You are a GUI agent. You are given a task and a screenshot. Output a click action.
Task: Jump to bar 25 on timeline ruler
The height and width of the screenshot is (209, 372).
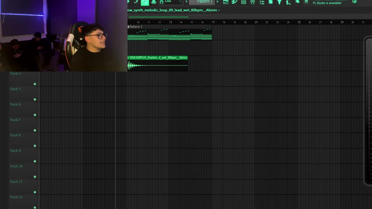pos(299,22)
